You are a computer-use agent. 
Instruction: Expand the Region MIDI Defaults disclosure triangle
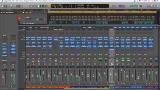(x=1, y=10)
